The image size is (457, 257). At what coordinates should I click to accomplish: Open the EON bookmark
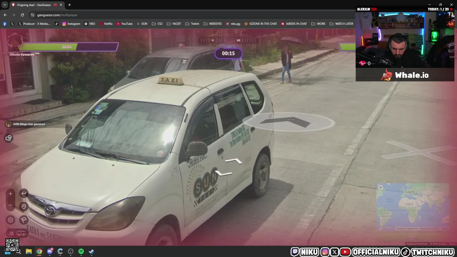(x=142, y=24)
